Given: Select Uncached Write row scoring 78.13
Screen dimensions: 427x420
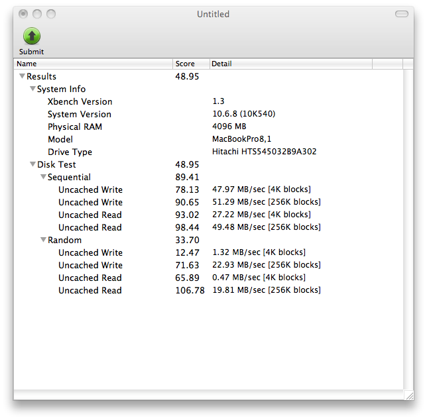Looking at the screenshot, I should (x=208, y=189).
